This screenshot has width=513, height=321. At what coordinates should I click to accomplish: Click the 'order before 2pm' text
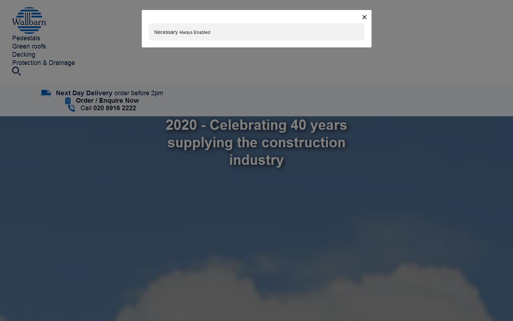coord(139,93)
